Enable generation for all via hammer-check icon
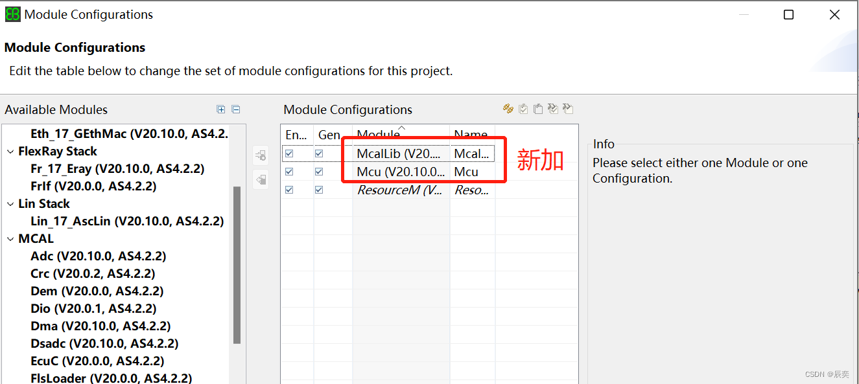 553,108
